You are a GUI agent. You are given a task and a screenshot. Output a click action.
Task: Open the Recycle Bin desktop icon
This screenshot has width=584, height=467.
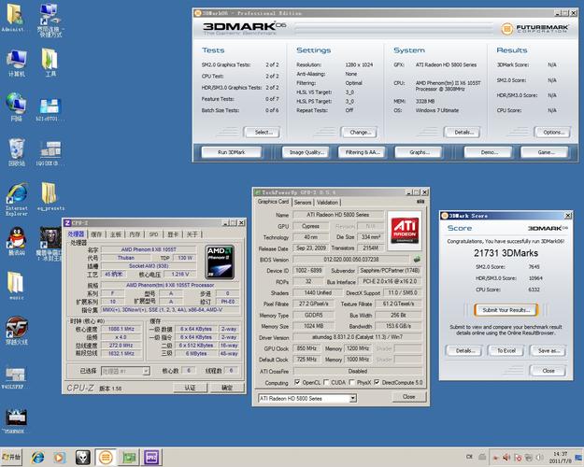pyautogui.click(x=17, y=149)
